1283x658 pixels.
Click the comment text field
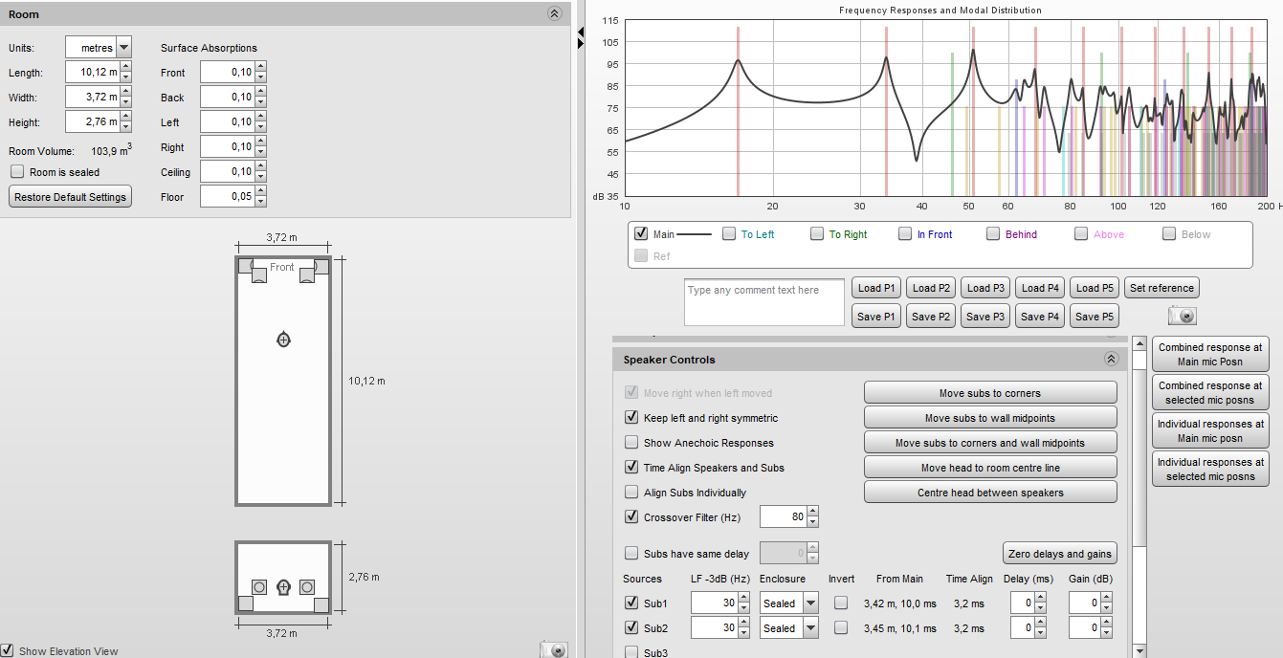pos(763,302)
